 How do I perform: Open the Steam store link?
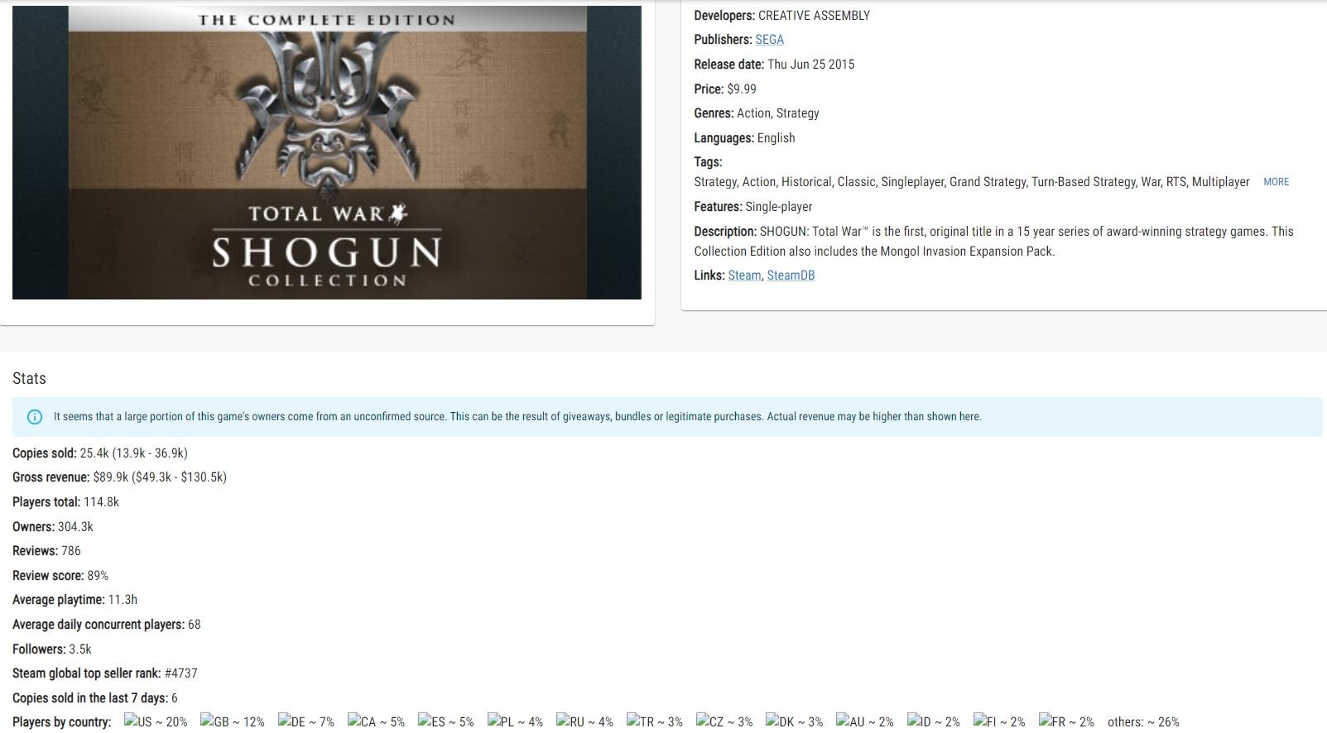click(x=744, y=275)
